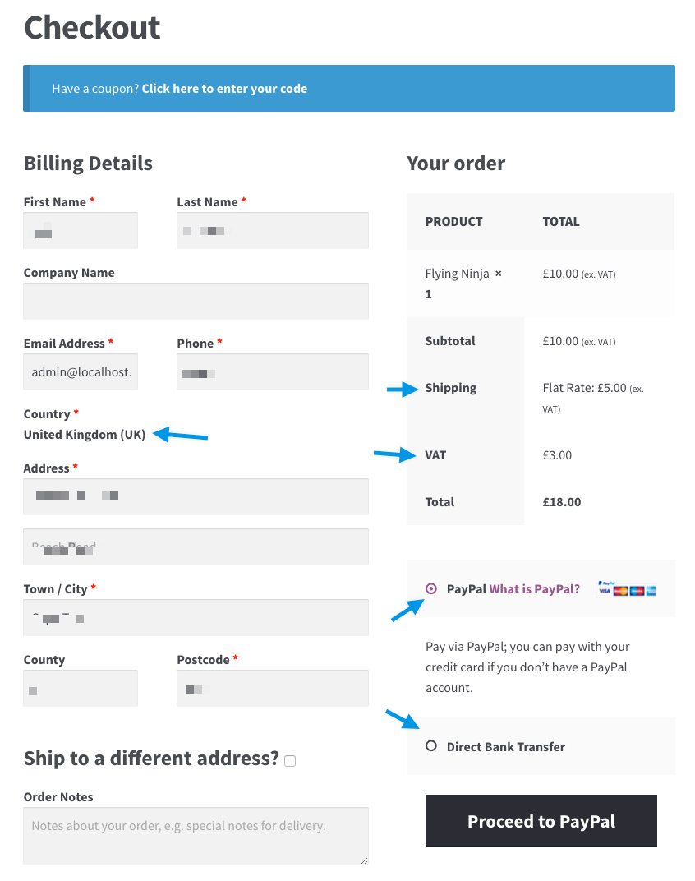Click the Company Name field
The width and height of the screenshot is (695, 881).
pos(196,301)
